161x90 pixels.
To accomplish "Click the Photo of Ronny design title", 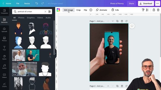I will (x=117, y=3).
